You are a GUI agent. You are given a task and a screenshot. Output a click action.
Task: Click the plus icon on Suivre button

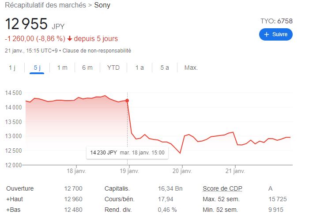coord(266,34)
